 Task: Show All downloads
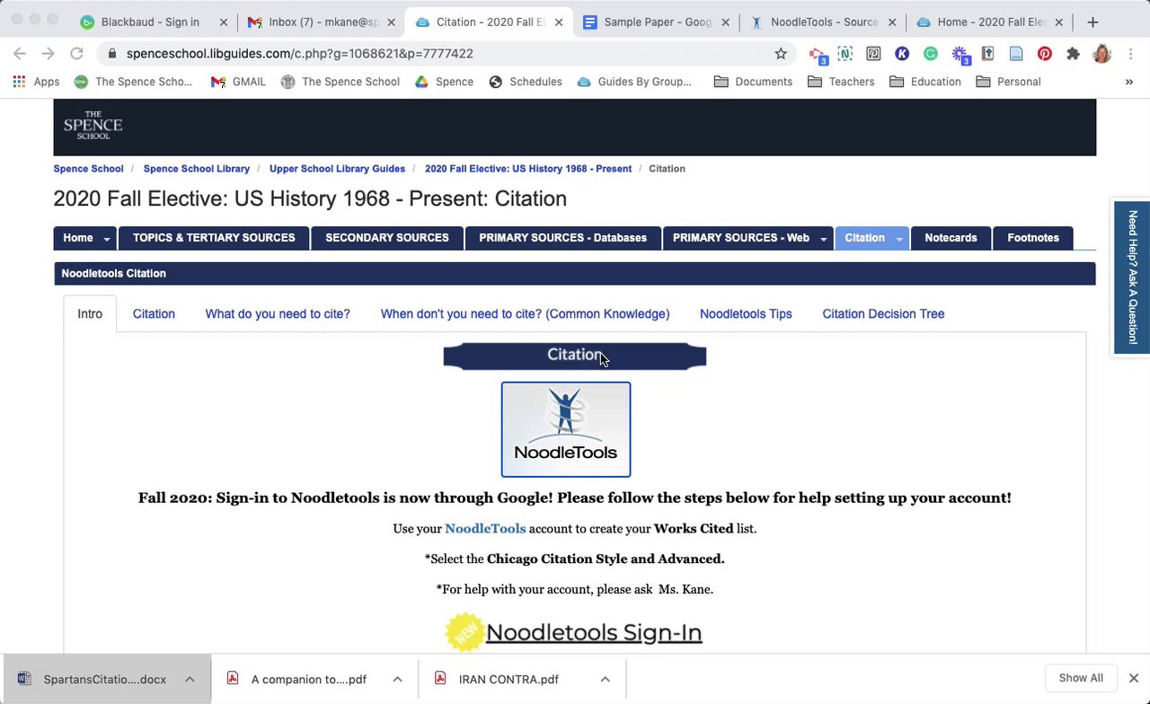(1081, 678)
